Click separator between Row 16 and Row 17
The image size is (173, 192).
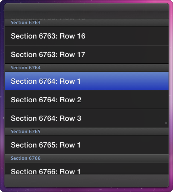[87, 45]
